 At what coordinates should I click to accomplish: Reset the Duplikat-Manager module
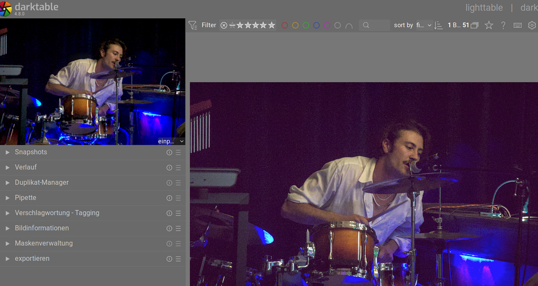tap(169, 183)
